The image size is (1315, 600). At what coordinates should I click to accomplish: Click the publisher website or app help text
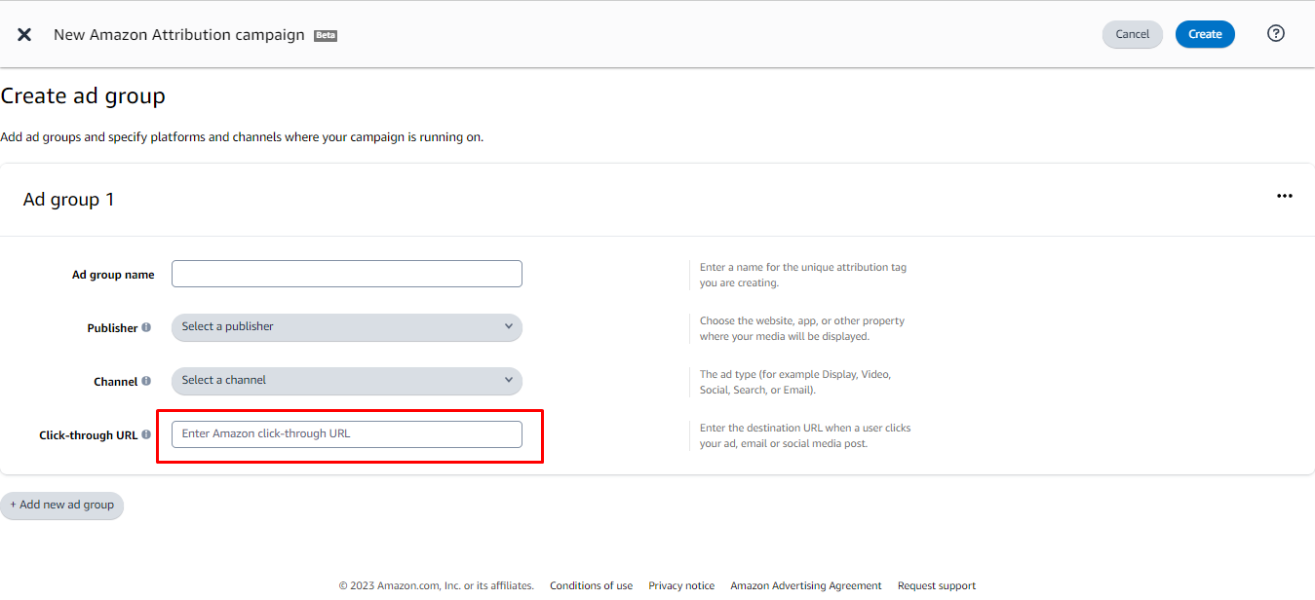pyautogui.click(x=802, y=328)
